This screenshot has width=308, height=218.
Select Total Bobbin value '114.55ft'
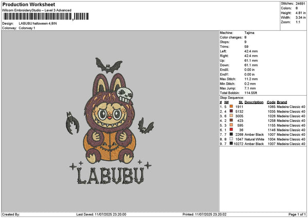[251, 93]
